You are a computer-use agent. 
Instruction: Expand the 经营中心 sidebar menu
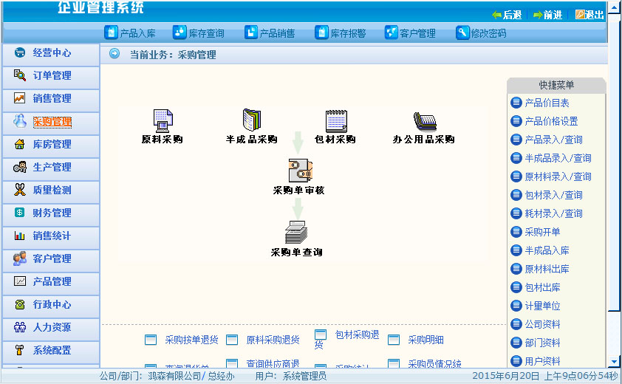(51, 53)
